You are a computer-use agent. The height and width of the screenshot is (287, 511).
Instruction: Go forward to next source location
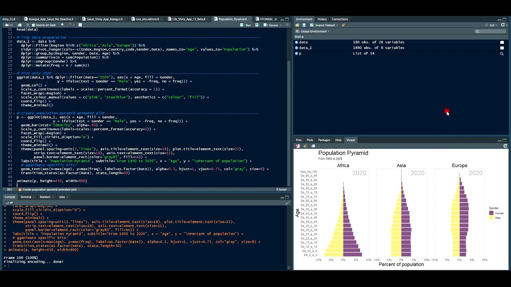pyautogui.click(x=12, y=25)
